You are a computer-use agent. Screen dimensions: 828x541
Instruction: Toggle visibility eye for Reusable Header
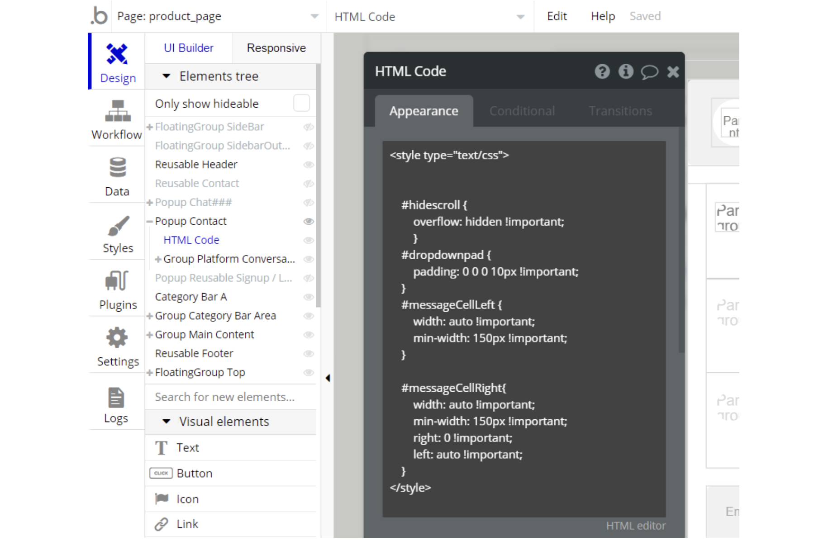309,165
